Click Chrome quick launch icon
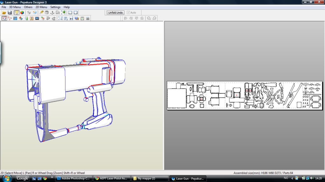 45,178
